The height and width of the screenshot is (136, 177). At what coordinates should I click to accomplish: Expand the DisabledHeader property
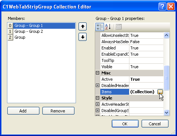97,86
